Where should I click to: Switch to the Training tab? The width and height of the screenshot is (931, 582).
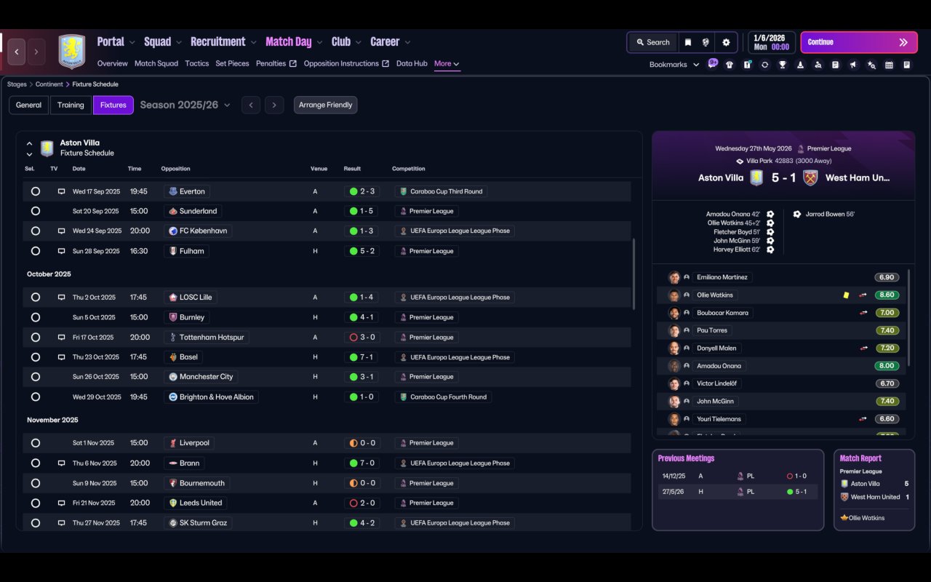pyautogui.click(x=71, y=105)
